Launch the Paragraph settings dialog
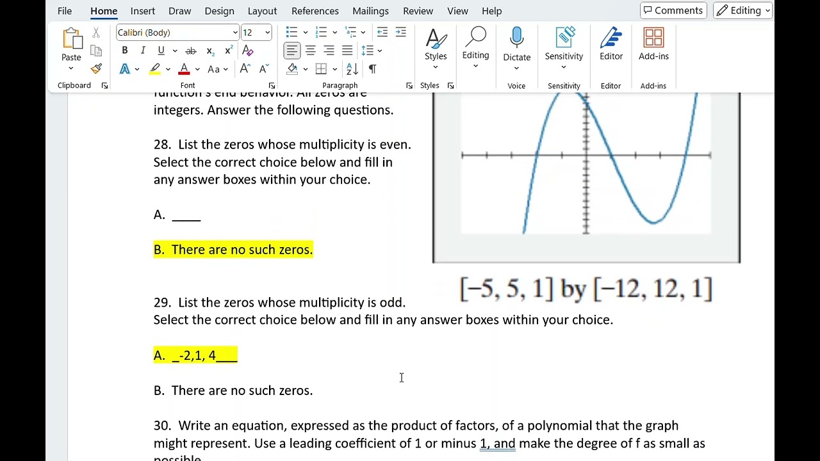The width and height of the screenshot is (820, 461). click(x=409, y=86)
